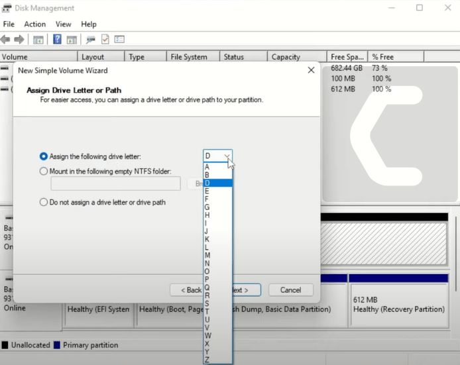Select 'Assign the following drive letter' option
460x365 pixels.
44,156
